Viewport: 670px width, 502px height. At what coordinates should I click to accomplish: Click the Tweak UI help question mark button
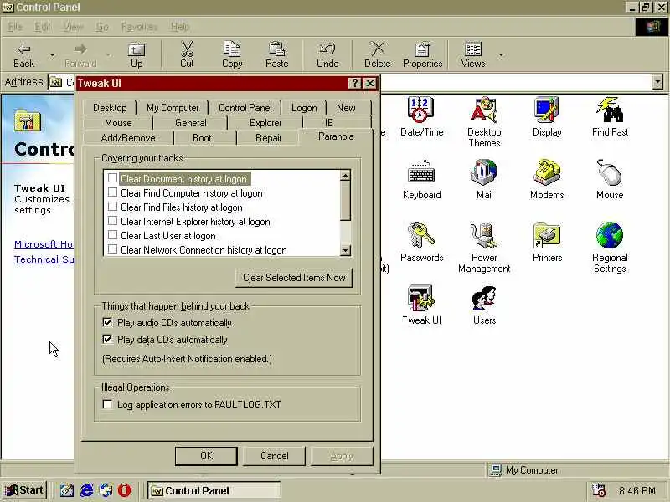click(x=354, y=83)
